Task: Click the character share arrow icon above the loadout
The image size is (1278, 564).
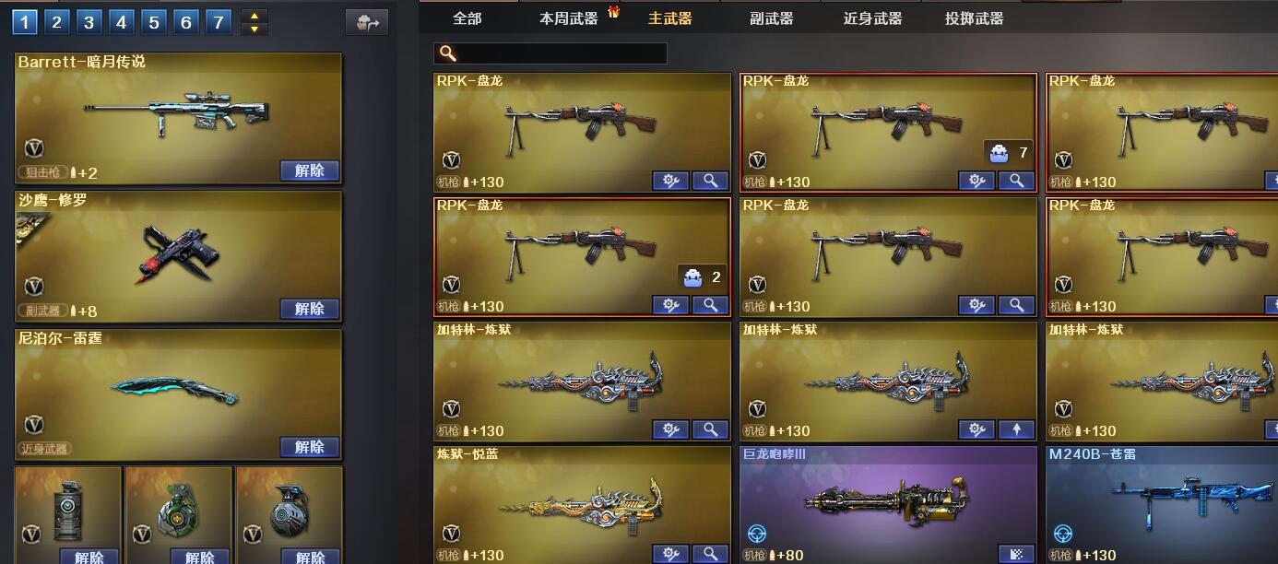Action: 367,22
